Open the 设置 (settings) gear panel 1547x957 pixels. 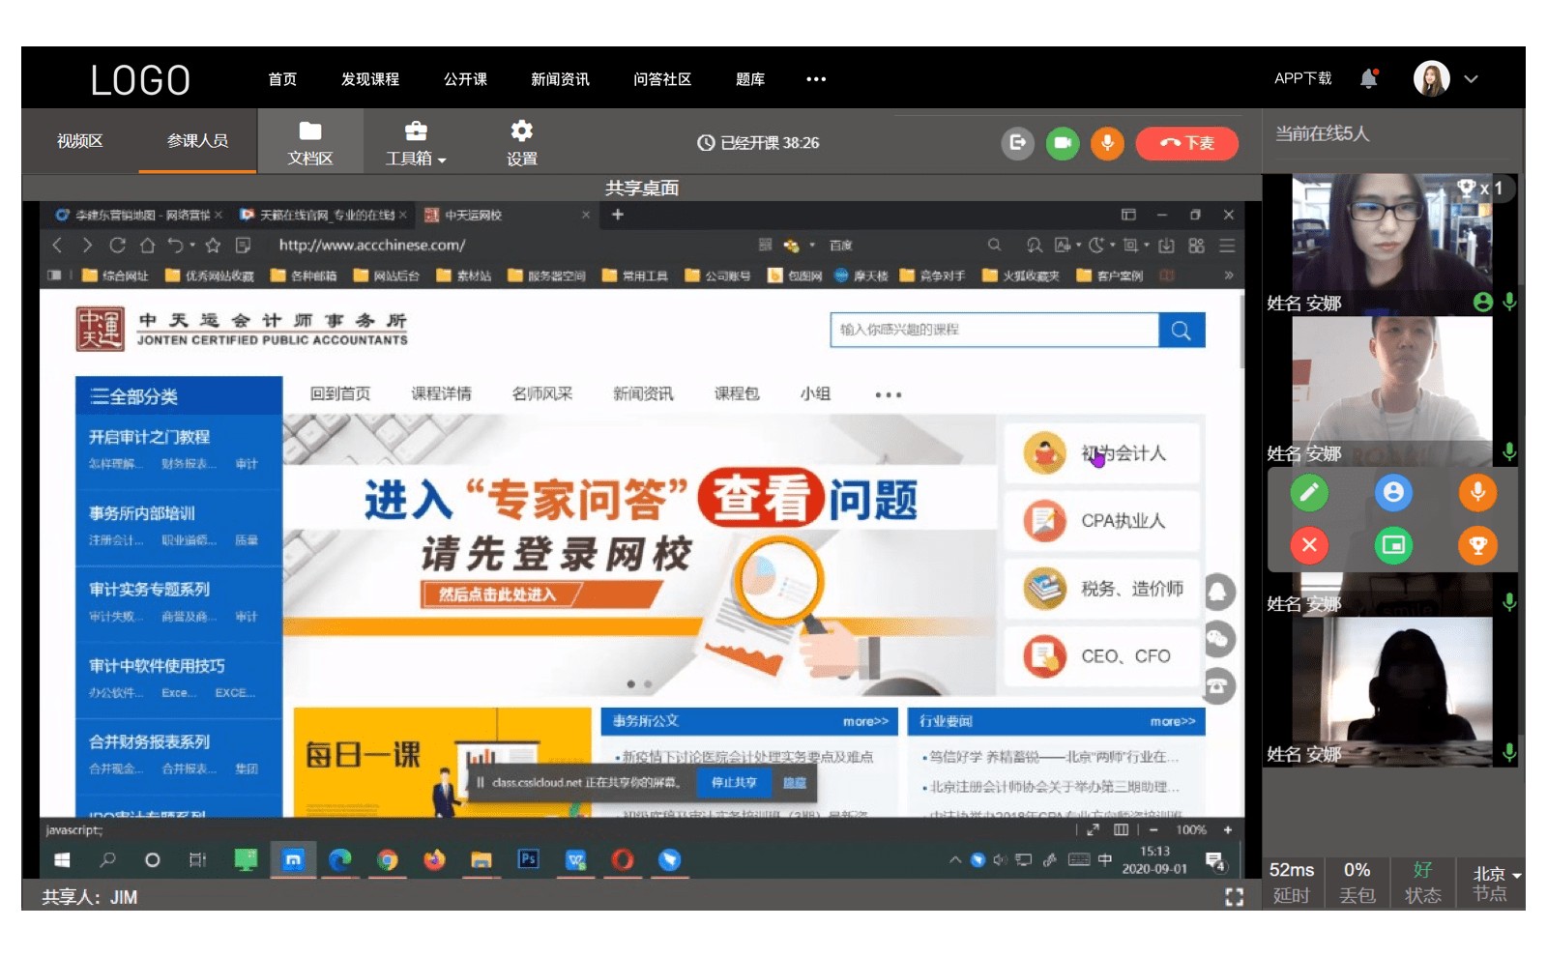520,141
